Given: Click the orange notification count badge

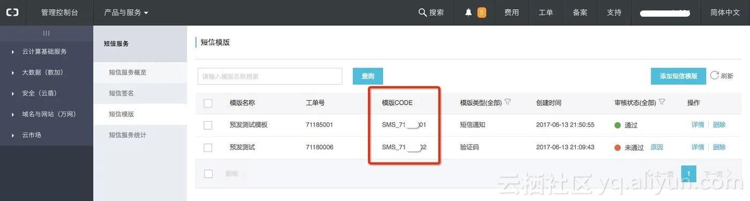Looking at the screenshot, I should point(482,12).
